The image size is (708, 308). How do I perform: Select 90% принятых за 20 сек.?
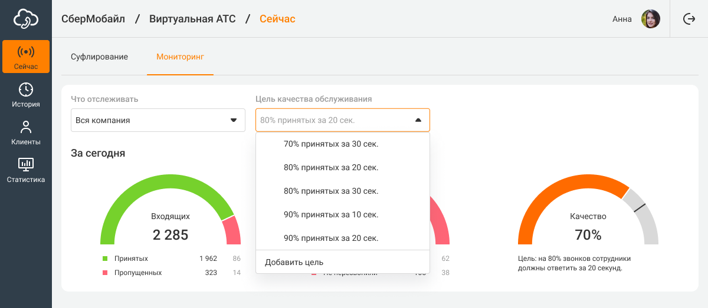tap(330, 238)
